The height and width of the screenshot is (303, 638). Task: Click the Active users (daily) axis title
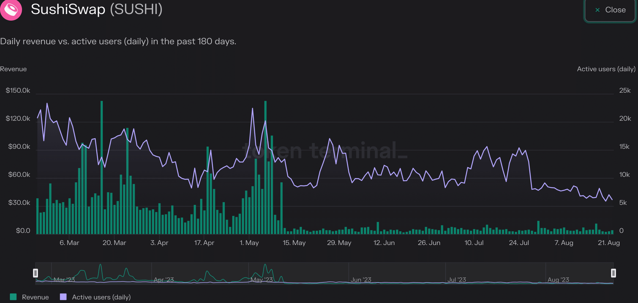(606, 69)
